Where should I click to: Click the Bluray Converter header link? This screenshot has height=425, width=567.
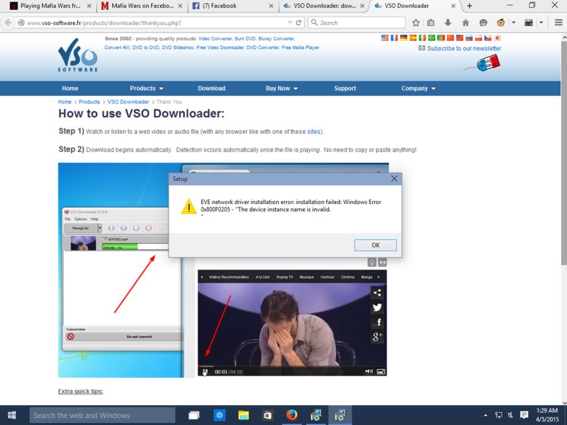coord(276,39)
